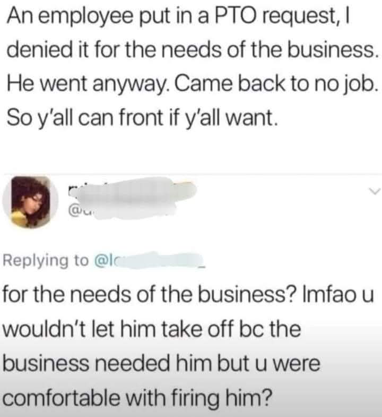Open the blurred @lc handle after Replying to
Viewport: 382px width, 417px height.
tap(150, 260)
